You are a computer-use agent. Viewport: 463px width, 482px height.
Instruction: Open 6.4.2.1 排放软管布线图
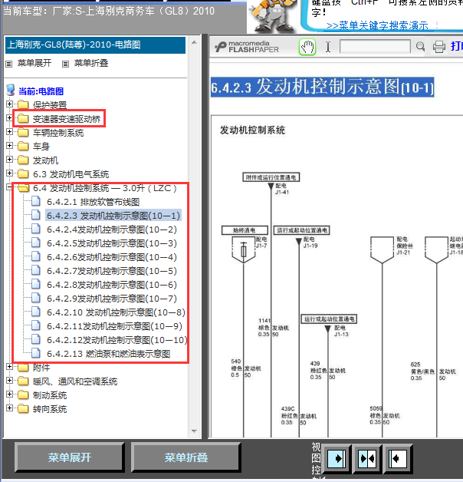pyautogui.click(x=93, y=202)
